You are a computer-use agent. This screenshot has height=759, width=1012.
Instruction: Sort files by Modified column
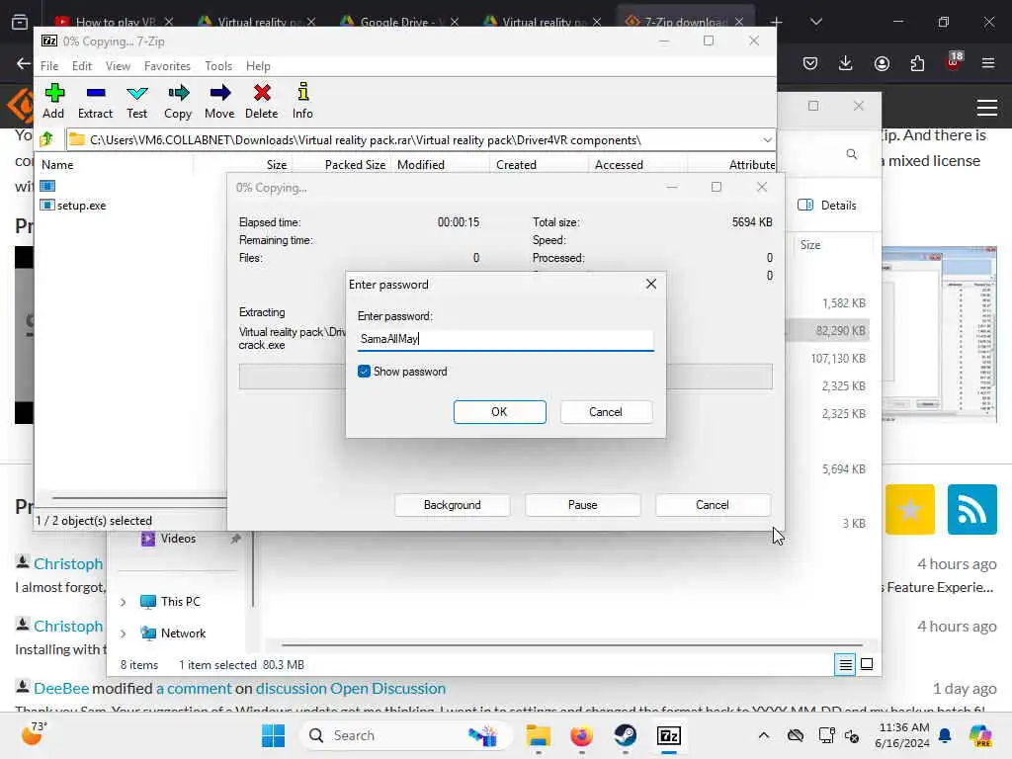[421, 165]
